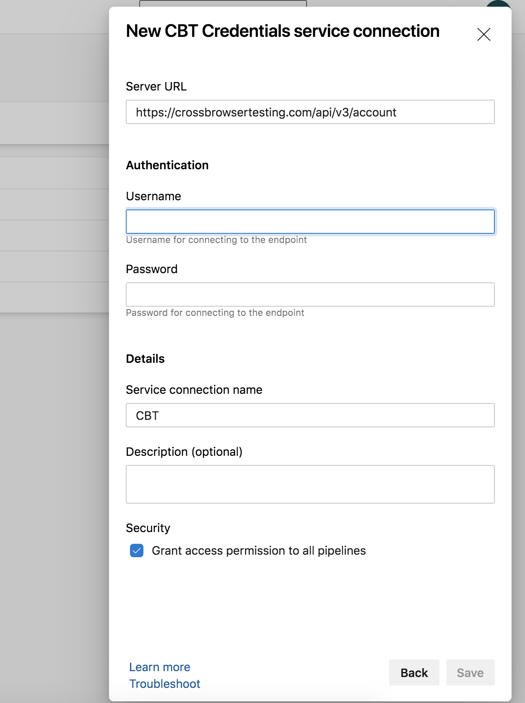
Task: Click the Description (optional) text area
Action: pyautogui.click(x=310, y=484)
